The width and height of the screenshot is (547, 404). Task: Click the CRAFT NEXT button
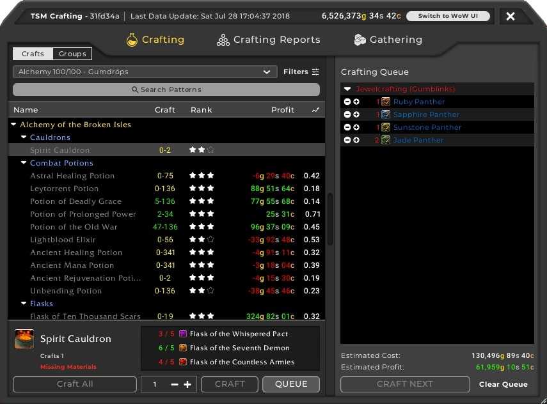tap(405, 384)
